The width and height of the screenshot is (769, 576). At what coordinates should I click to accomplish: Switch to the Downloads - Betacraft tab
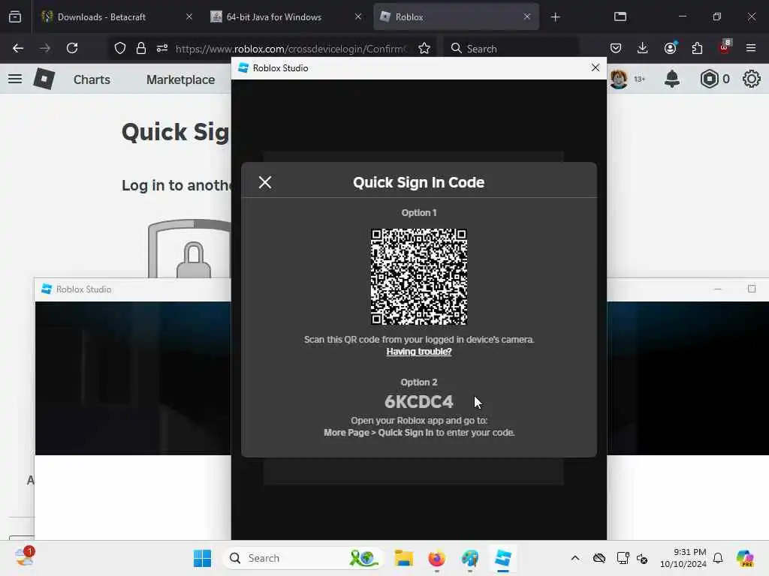102,16
